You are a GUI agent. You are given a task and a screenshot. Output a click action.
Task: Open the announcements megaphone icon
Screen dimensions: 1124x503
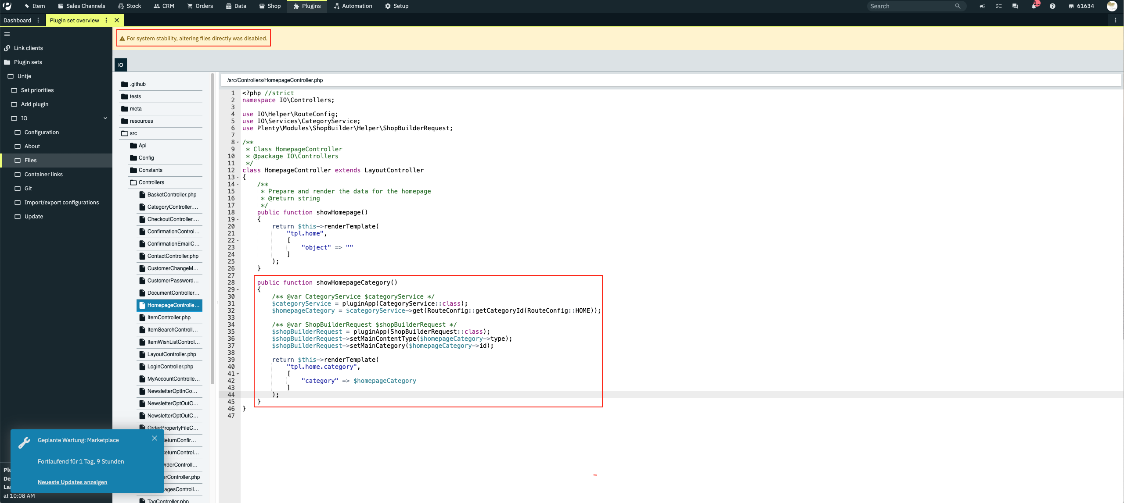pos(982,6)
